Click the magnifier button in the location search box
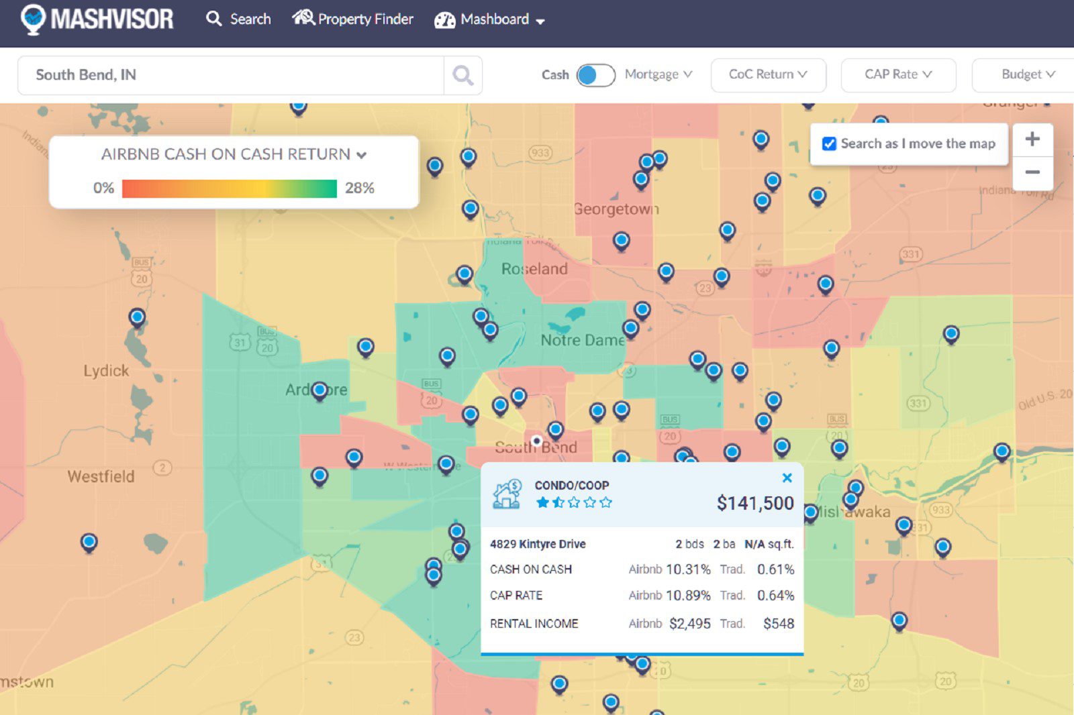1074x715 pixels. point(462,75)
